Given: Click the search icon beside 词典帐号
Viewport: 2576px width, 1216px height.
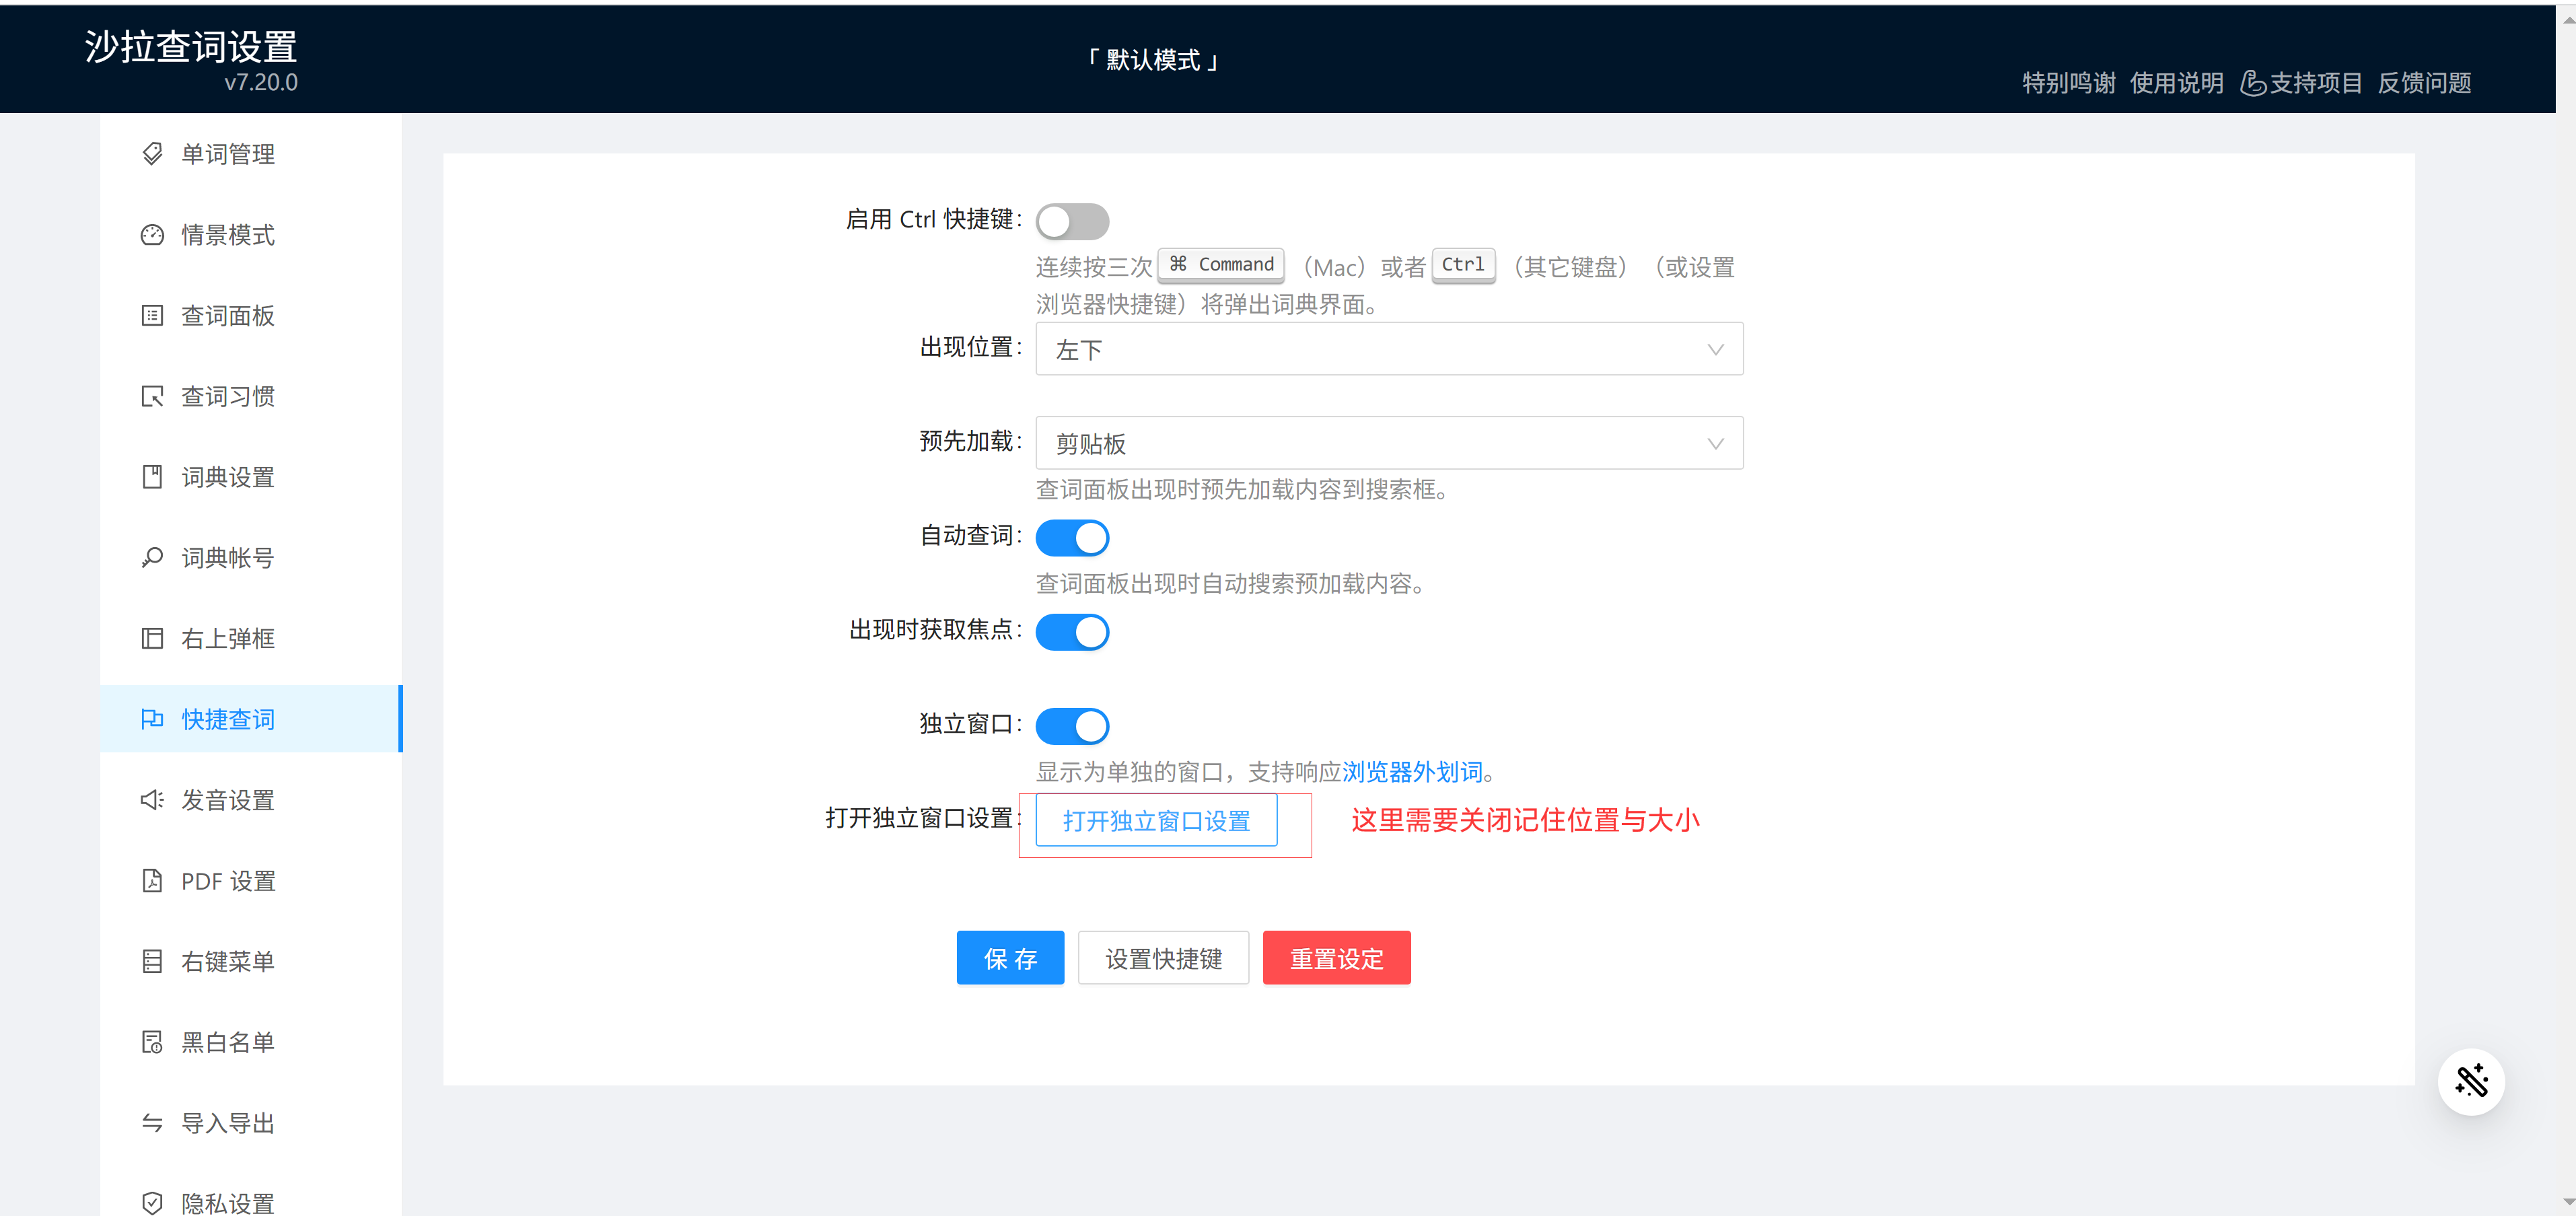Looking at the screenshot, I should pyautogui.click(x=152, y=558).
